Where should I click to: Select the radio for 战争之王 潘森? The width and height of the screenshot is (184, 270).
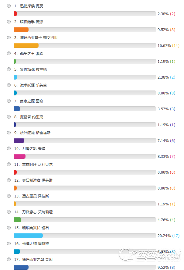(9, 53)
